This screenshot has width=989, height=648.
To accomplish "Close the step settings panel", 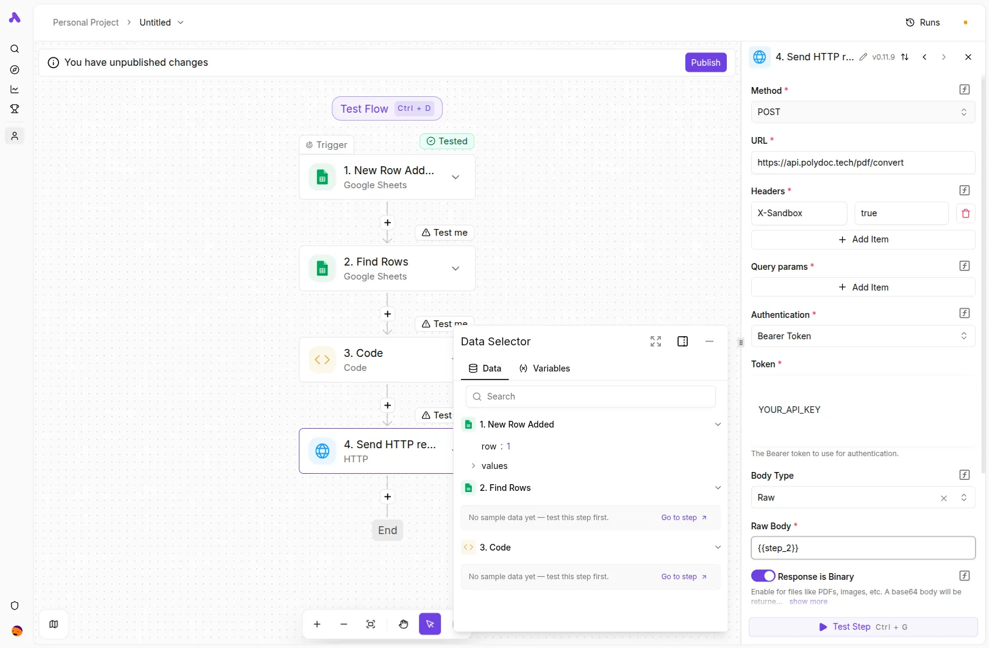I will [x=968, y=57].
